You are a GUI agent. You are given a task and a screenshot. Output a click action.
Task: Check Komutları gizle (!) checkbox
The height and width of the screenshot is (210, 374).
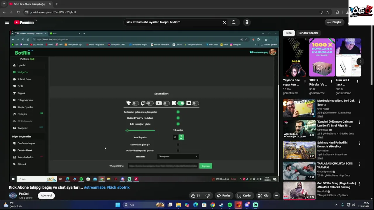click(178, 144)
